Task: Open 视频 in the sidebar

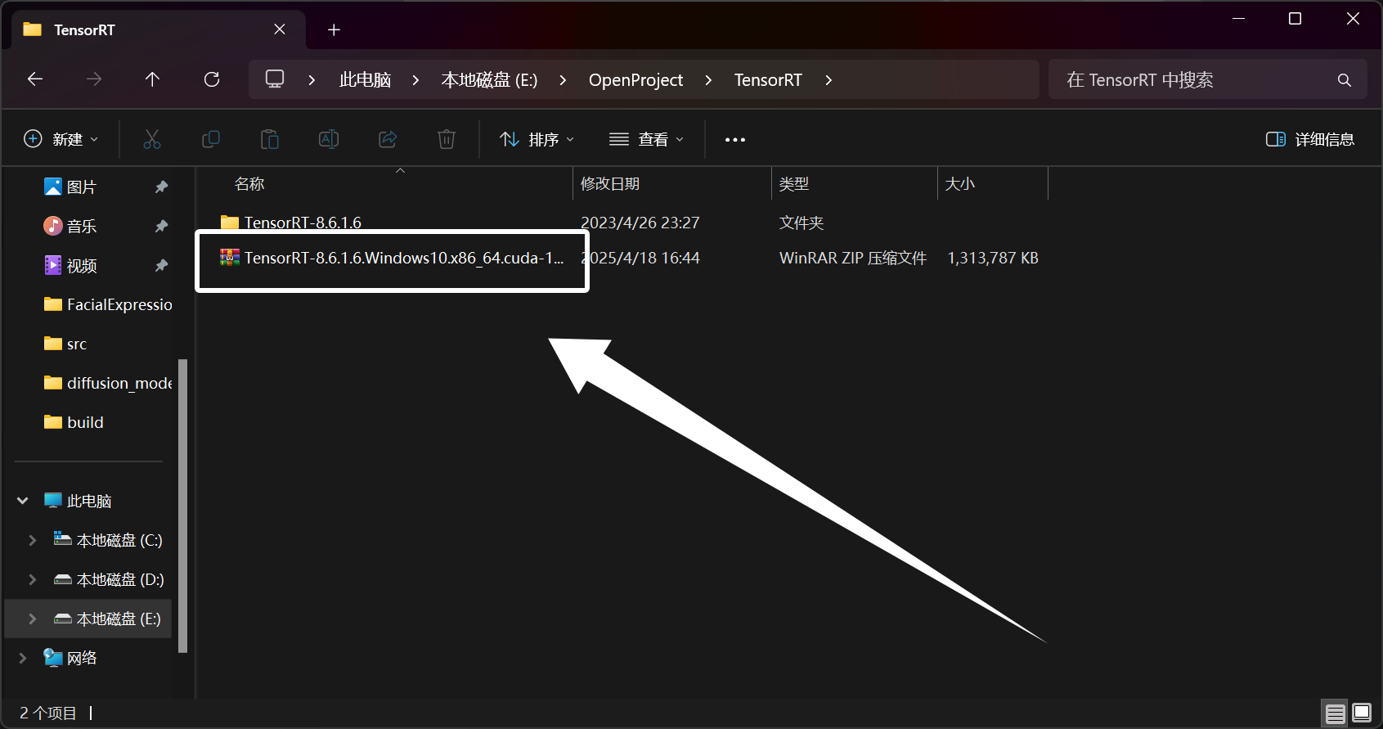Action: click(x=81, y=265)
